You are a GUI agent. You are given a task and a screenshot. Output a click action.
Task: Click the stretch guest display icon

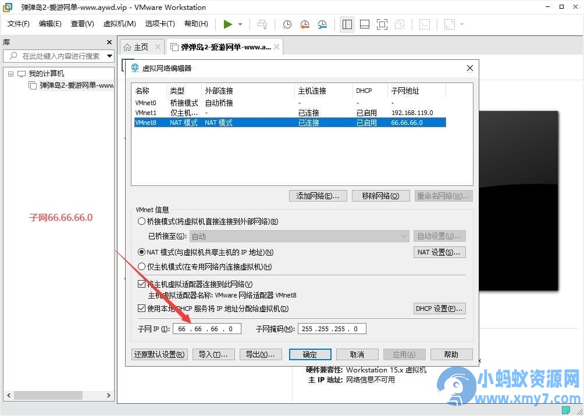click(450, 24)
